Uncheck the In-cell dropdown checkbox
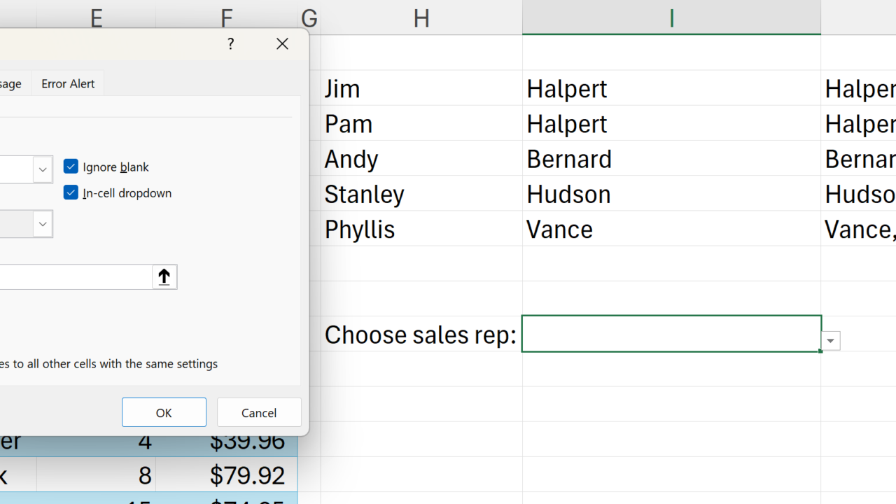The height and width of the screenshot is (504, 896). (71, 192)
